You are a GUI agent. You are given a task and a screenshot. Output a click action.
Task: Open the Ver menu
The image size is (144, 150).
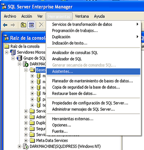point(40,16)
